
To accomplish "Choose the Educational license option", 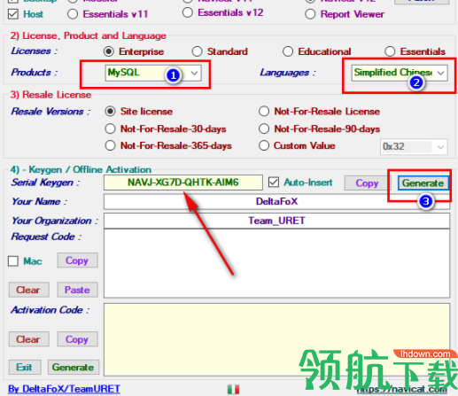I will [x=288, y=51].
